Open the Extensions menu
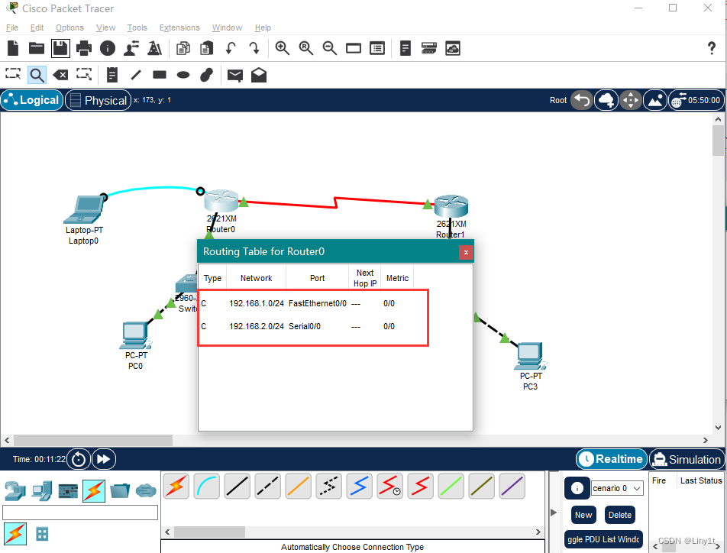 pyautogui.click(x=179, y=27)
